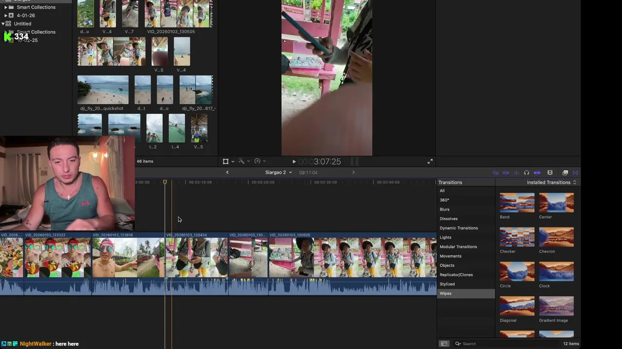Play the viewer with the play button
The image size is (622, 349).
click(294, 161)
